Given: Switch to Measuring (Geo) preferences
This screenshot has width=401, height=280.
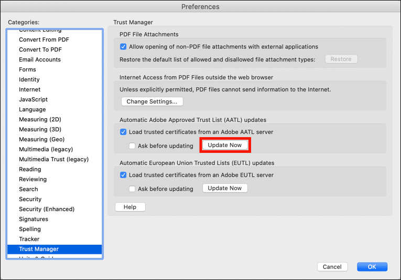Looking at the screenshot, I should [42, 139].
